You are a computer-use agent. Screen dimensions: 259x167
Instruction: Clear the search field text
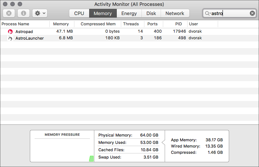pos(252,13)
